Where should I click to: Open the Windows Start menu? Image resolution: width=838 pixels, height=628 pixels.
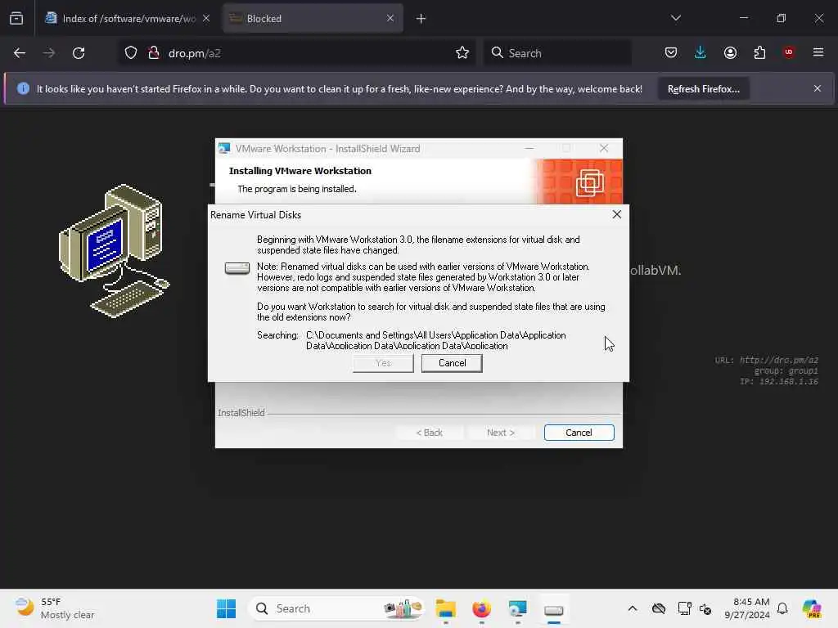click(x=226, y=608)
